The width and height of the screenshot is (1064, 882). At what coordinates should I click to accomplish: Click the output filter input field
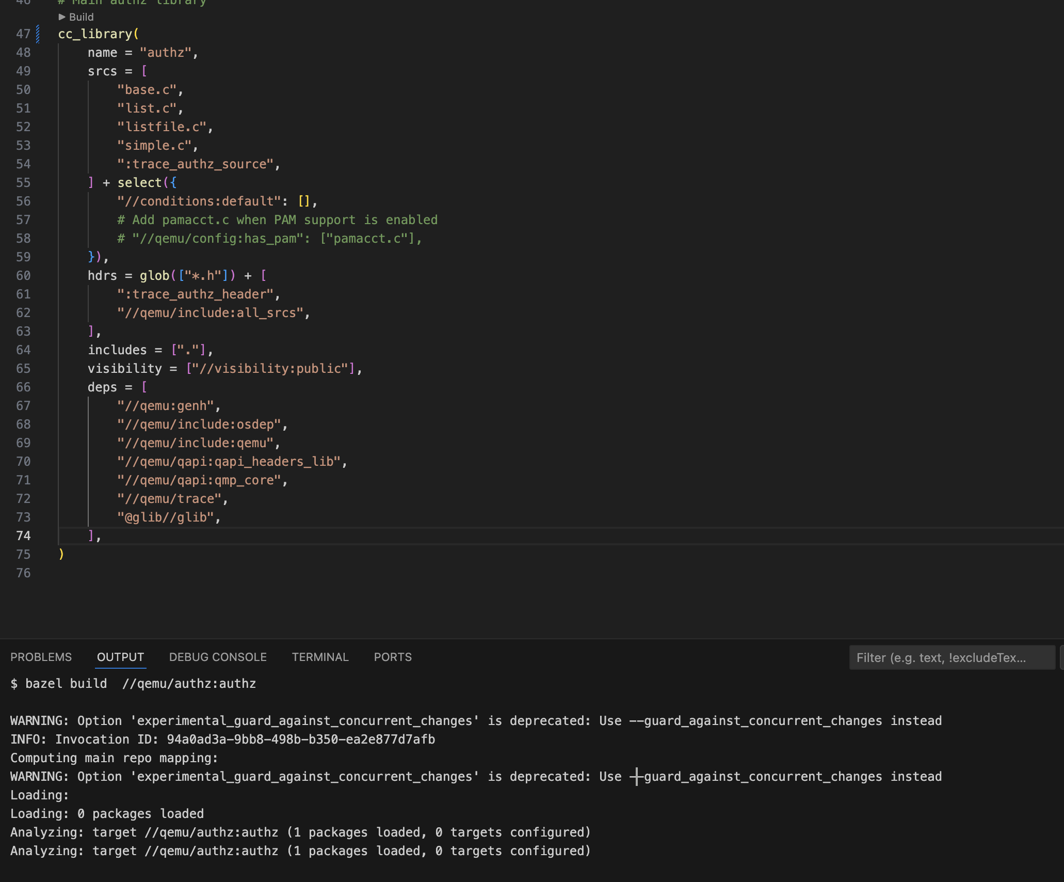pyautogui.click(x=951, y=657)
